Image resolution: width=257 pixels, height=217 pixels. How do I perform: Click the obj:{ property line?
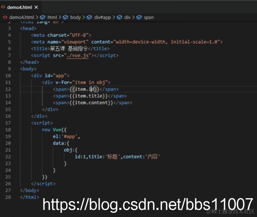point(70,150)
